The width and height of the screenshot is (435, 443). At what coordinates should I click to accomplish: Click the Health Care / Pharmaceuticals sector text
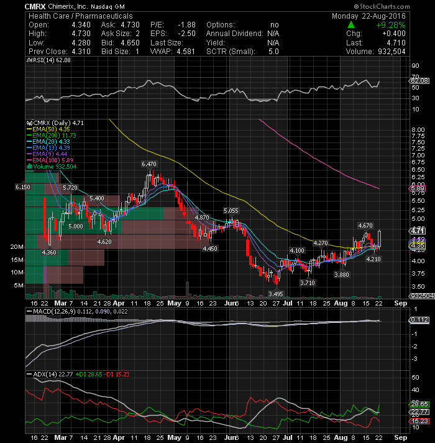coord(80,16)
